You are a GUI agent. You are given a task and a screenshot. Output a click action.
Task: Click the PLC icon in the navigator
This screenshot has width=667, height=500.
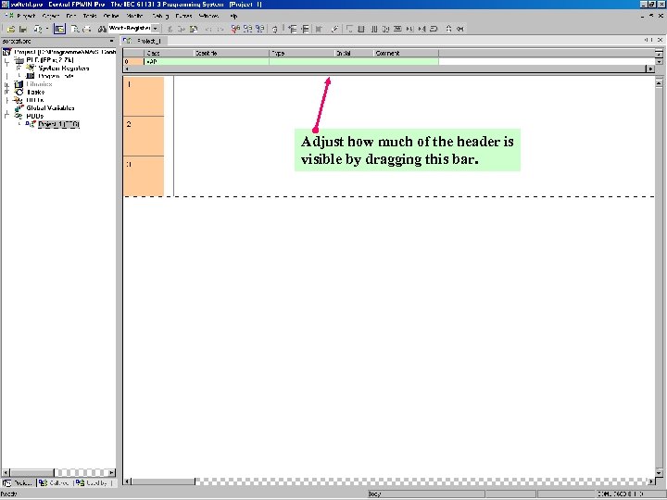(x=19, y=60)
